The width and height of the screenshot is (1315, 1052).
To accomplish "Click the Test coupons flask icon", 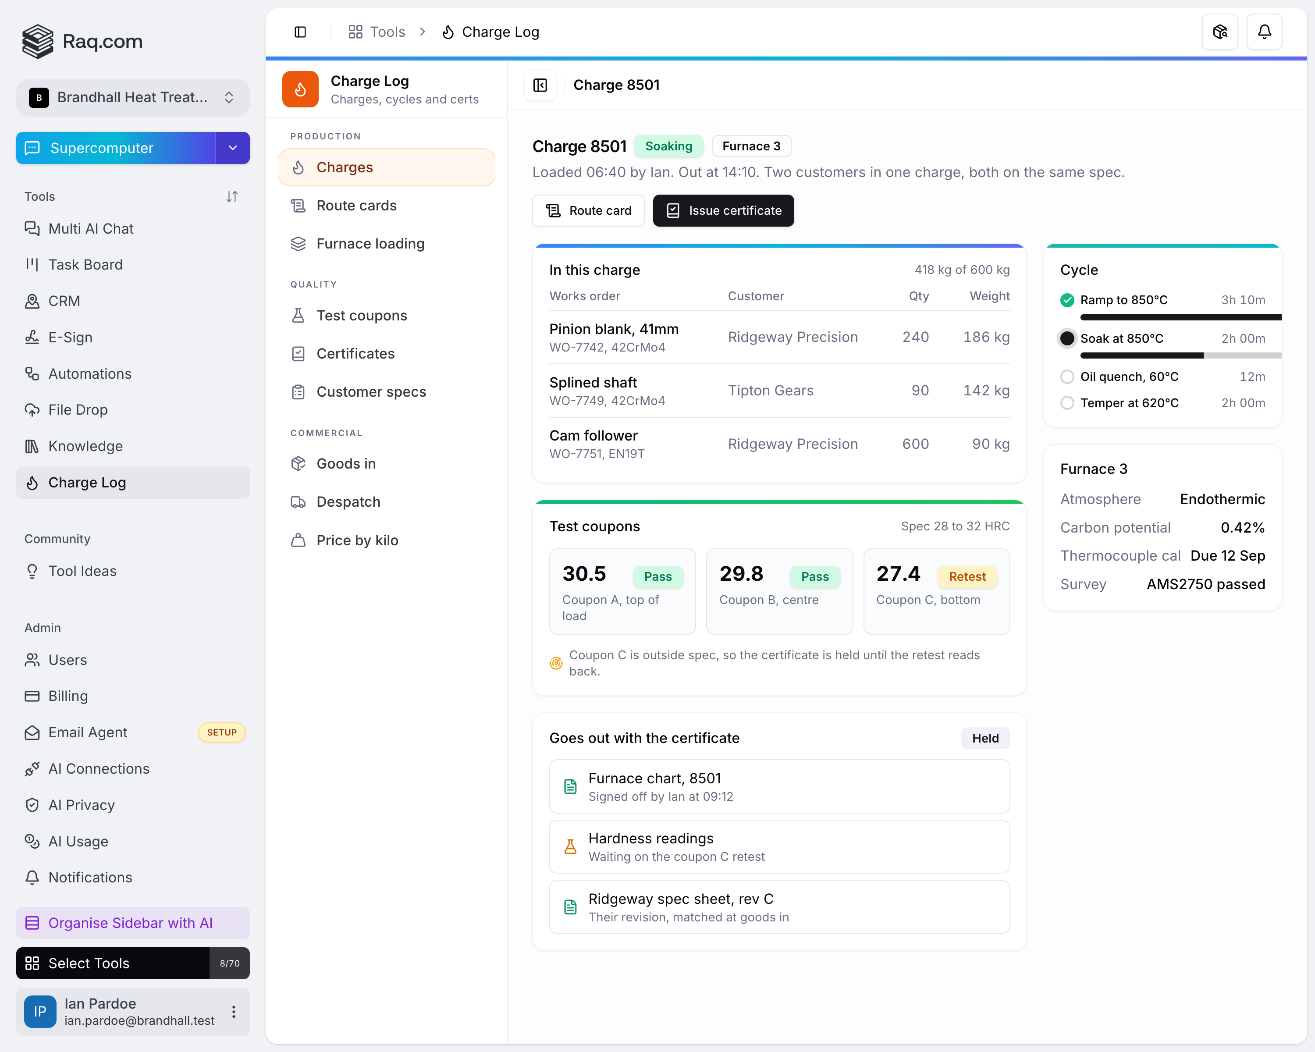I will click(298, 315).
